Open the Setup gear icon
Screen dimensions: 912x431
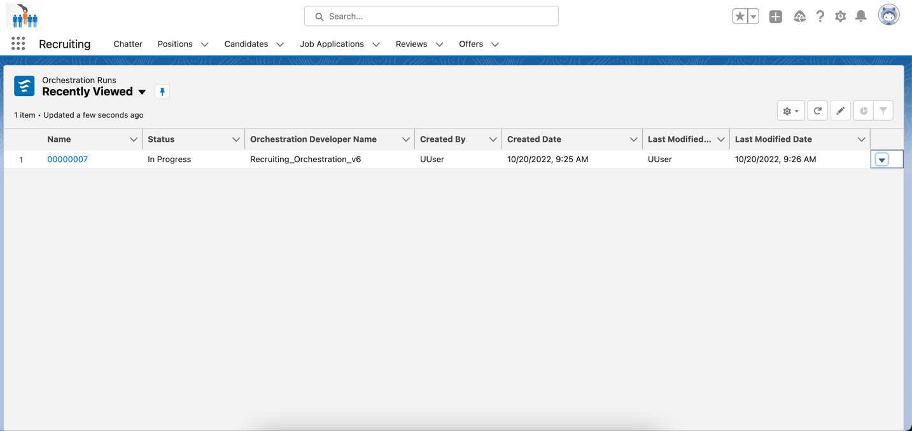click(x=841, y=17)
